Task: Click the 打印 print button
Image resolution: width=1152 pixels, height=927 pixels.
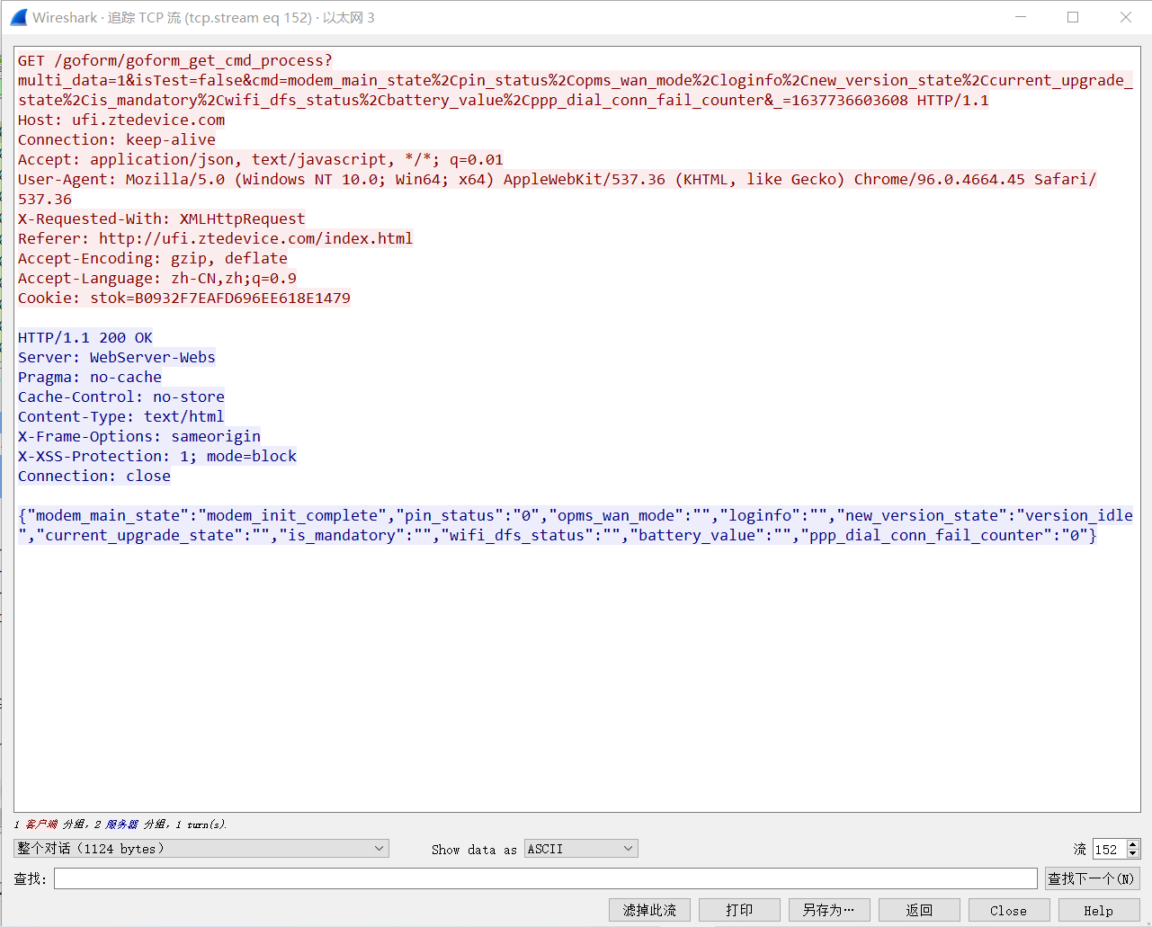Action: (739, 910)
